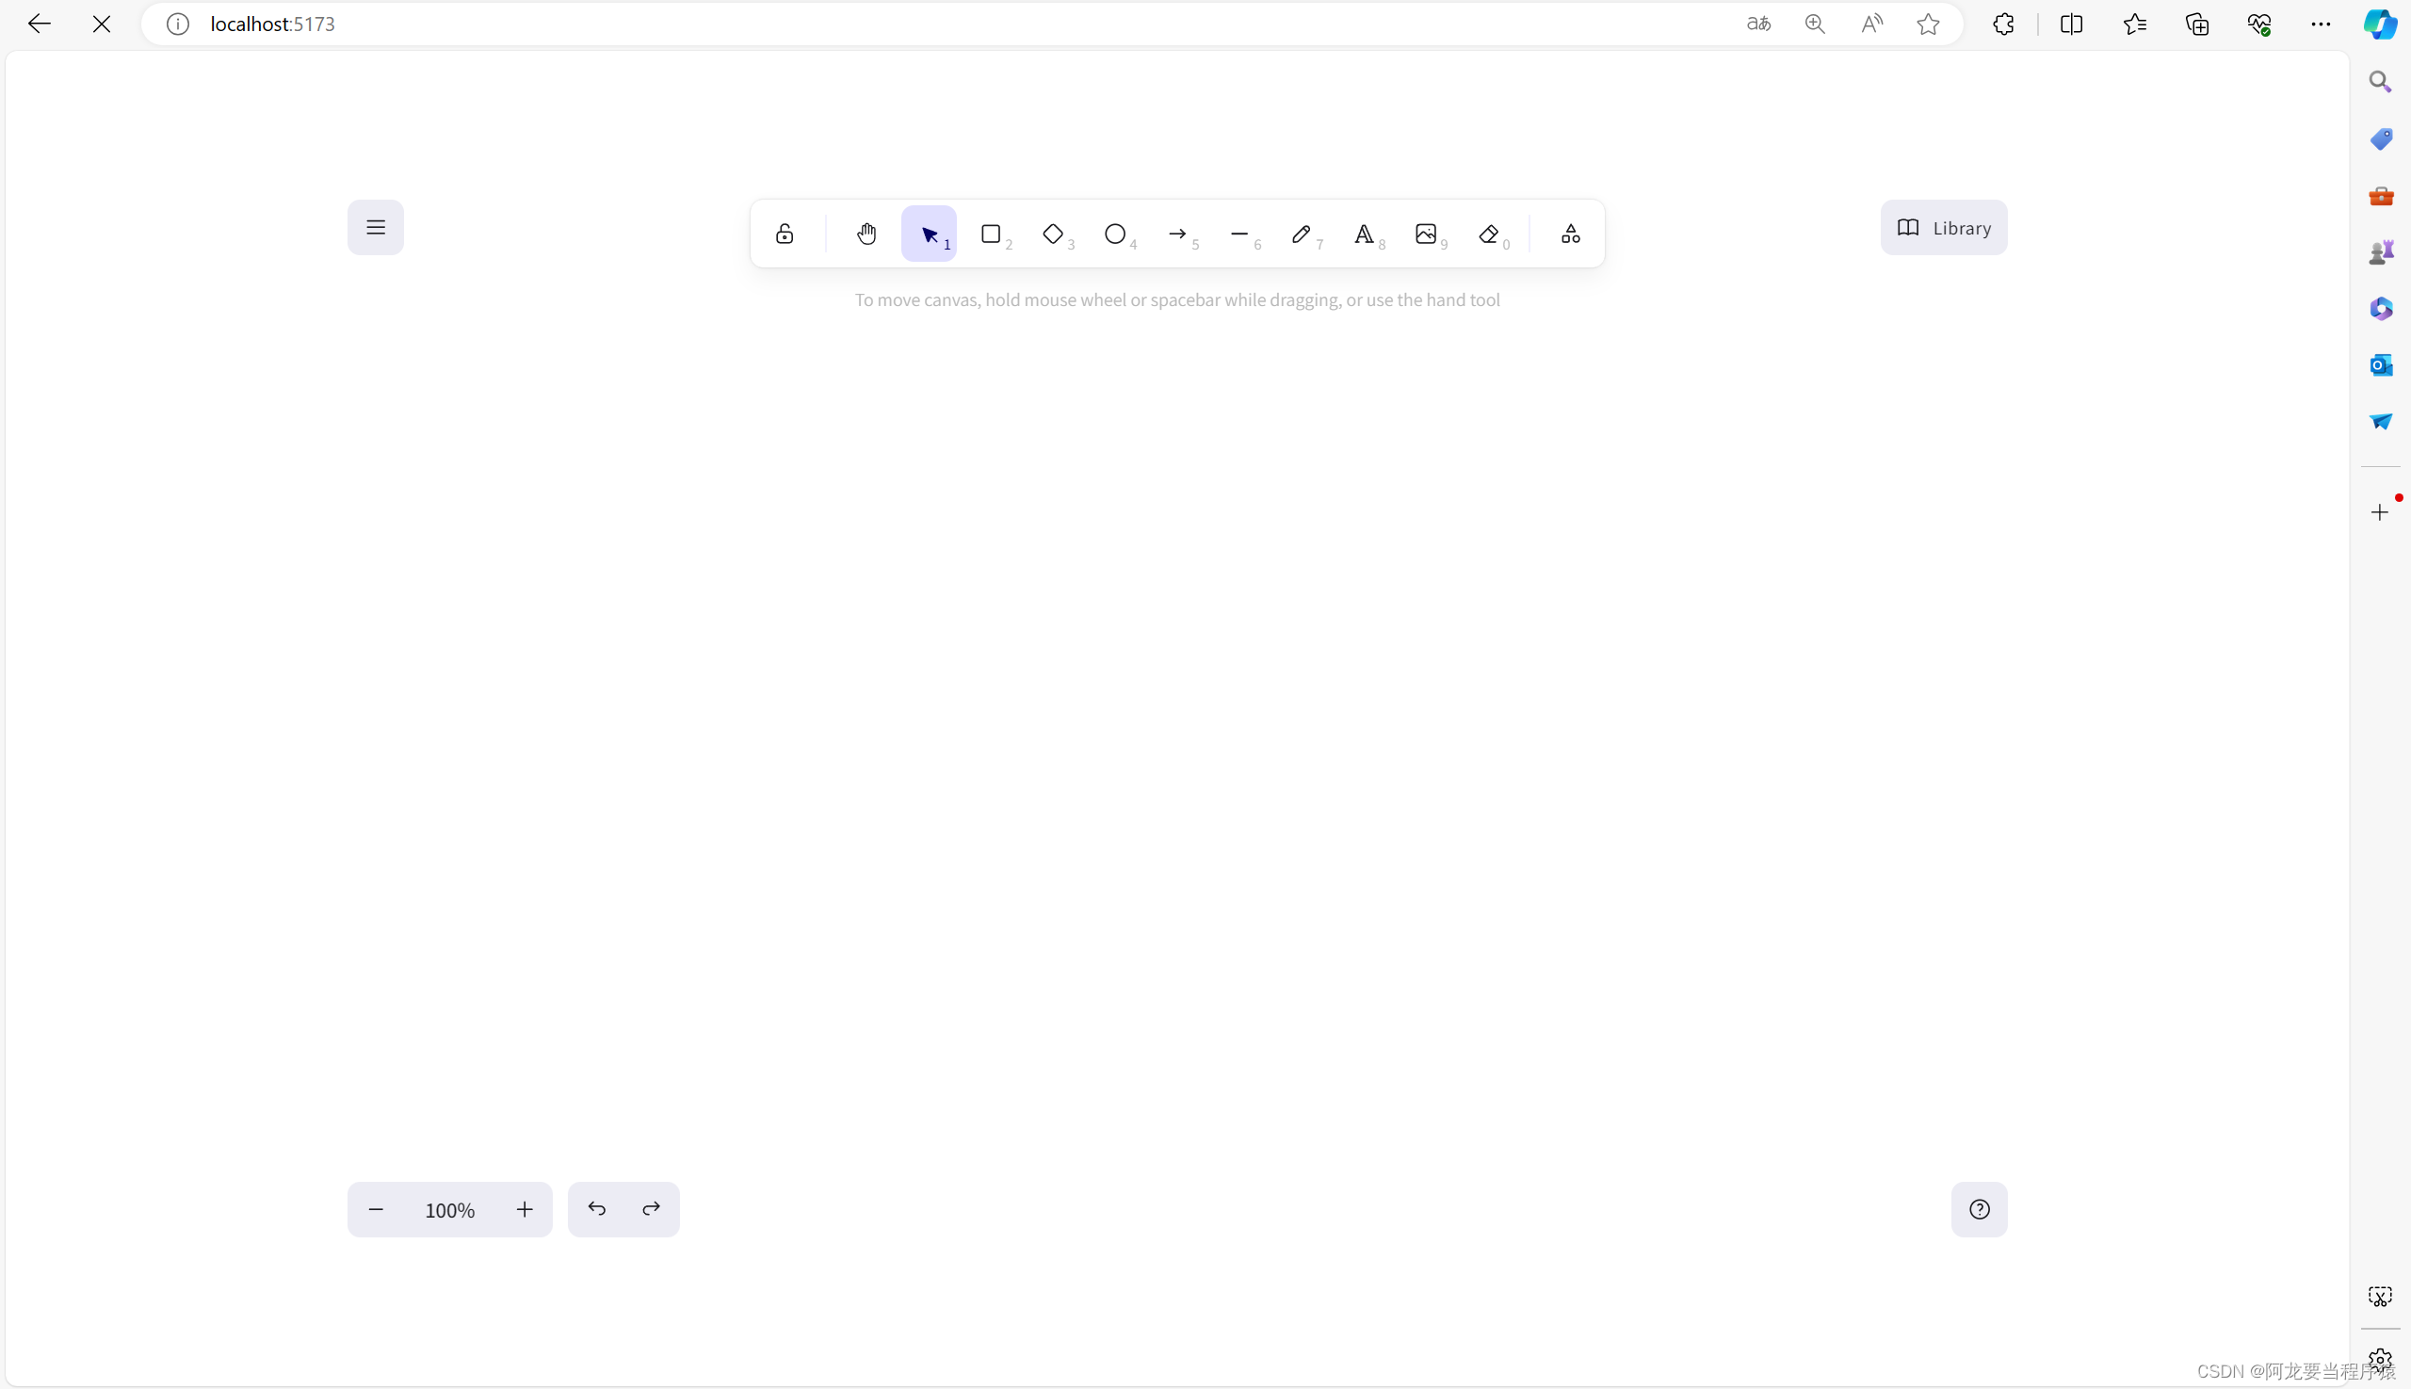Undo the last canvas action
2411x1389 pixels.
pos(596,1210)
